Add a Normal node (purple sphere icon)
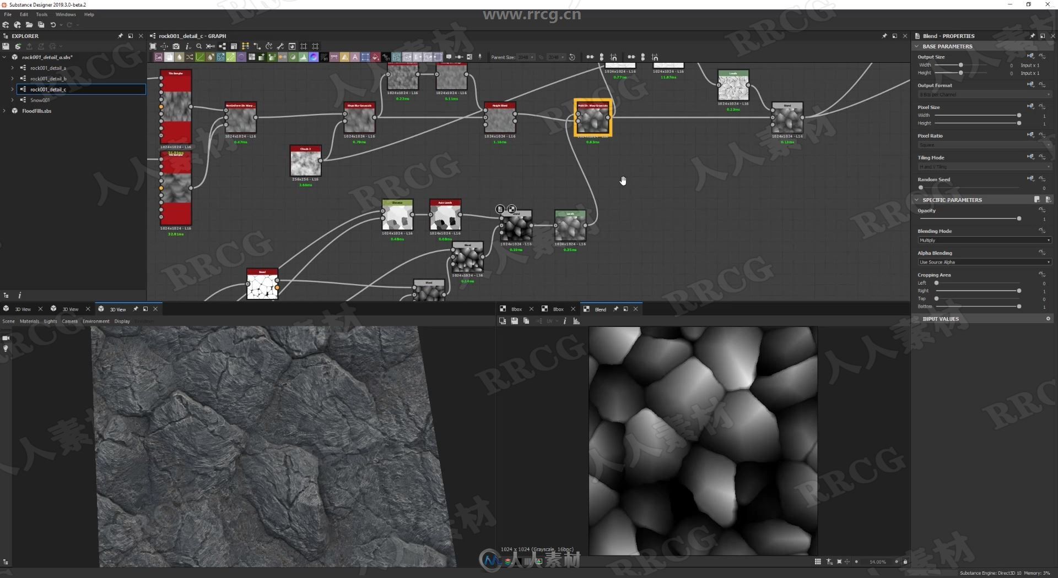1058x578 pixels. click(x=314, y=57)
